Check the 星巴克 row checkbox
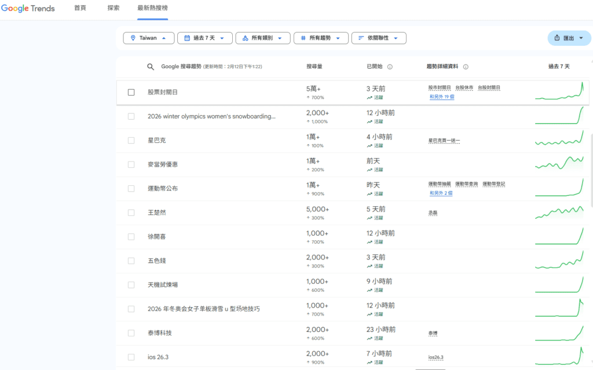This screenshot has height=370, width=593. point(130,140)
